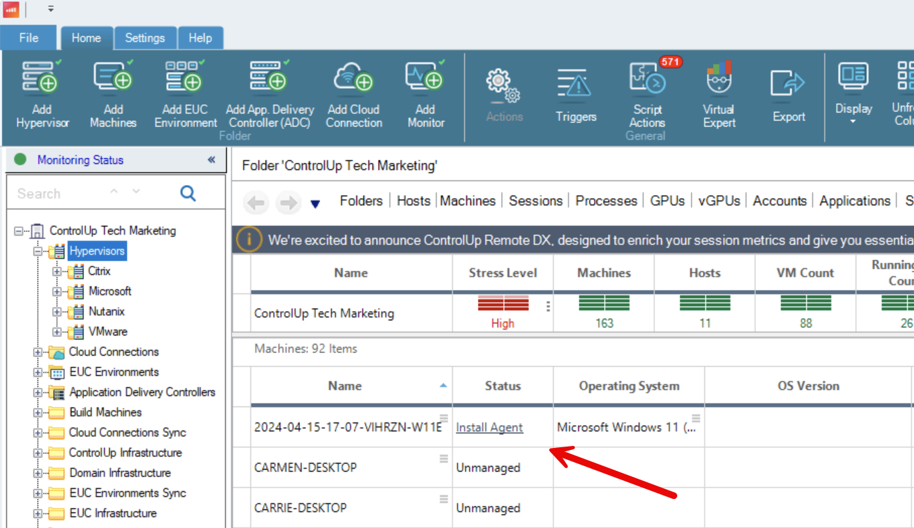
Task: Jump to next search result arrow
Action: click(x=137, y=192)
